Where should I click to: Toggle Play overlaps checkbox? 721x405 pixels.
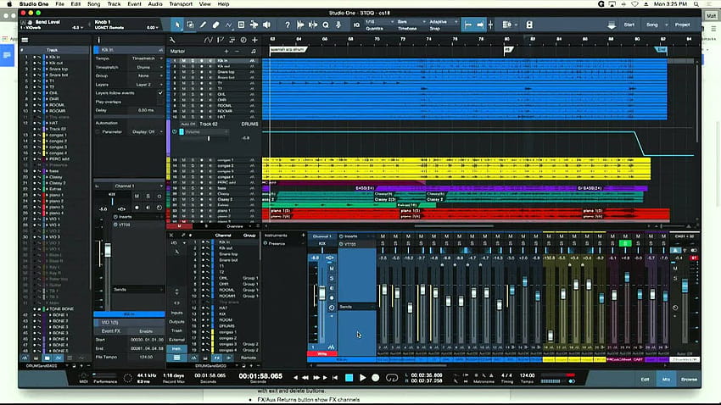(x=160, y=102)
